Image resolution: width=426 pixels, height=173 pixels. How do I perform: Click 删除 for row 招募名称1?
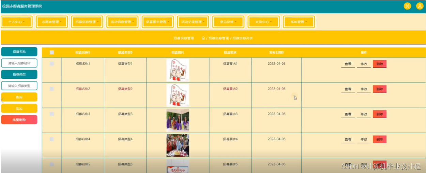[380, 64]
